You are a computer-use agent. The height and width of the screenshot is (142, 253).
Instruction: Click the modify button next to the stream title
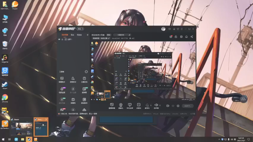pos(109,35)
